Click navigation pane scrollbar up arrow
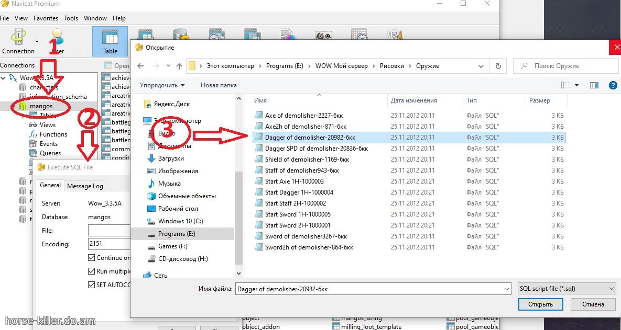Image resolution: width=621 pixels, height=330 pixels. click(238, 98)
